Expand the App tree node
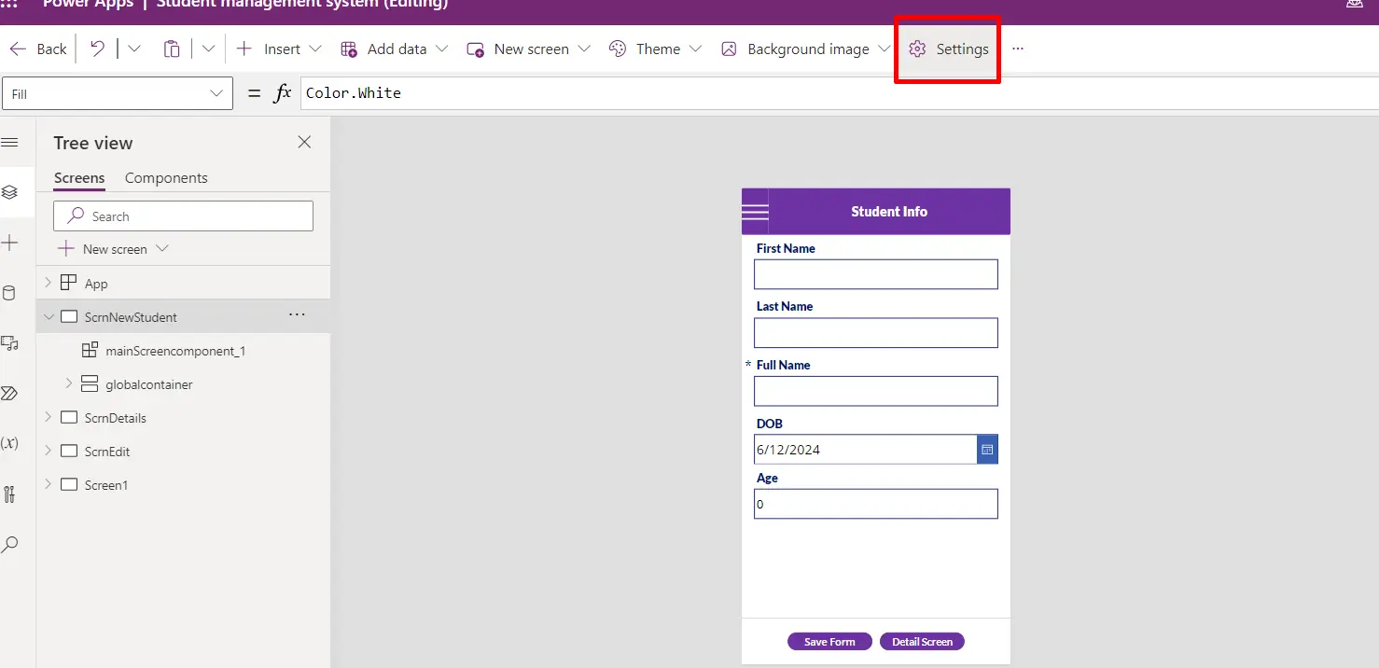 point(49,283)
